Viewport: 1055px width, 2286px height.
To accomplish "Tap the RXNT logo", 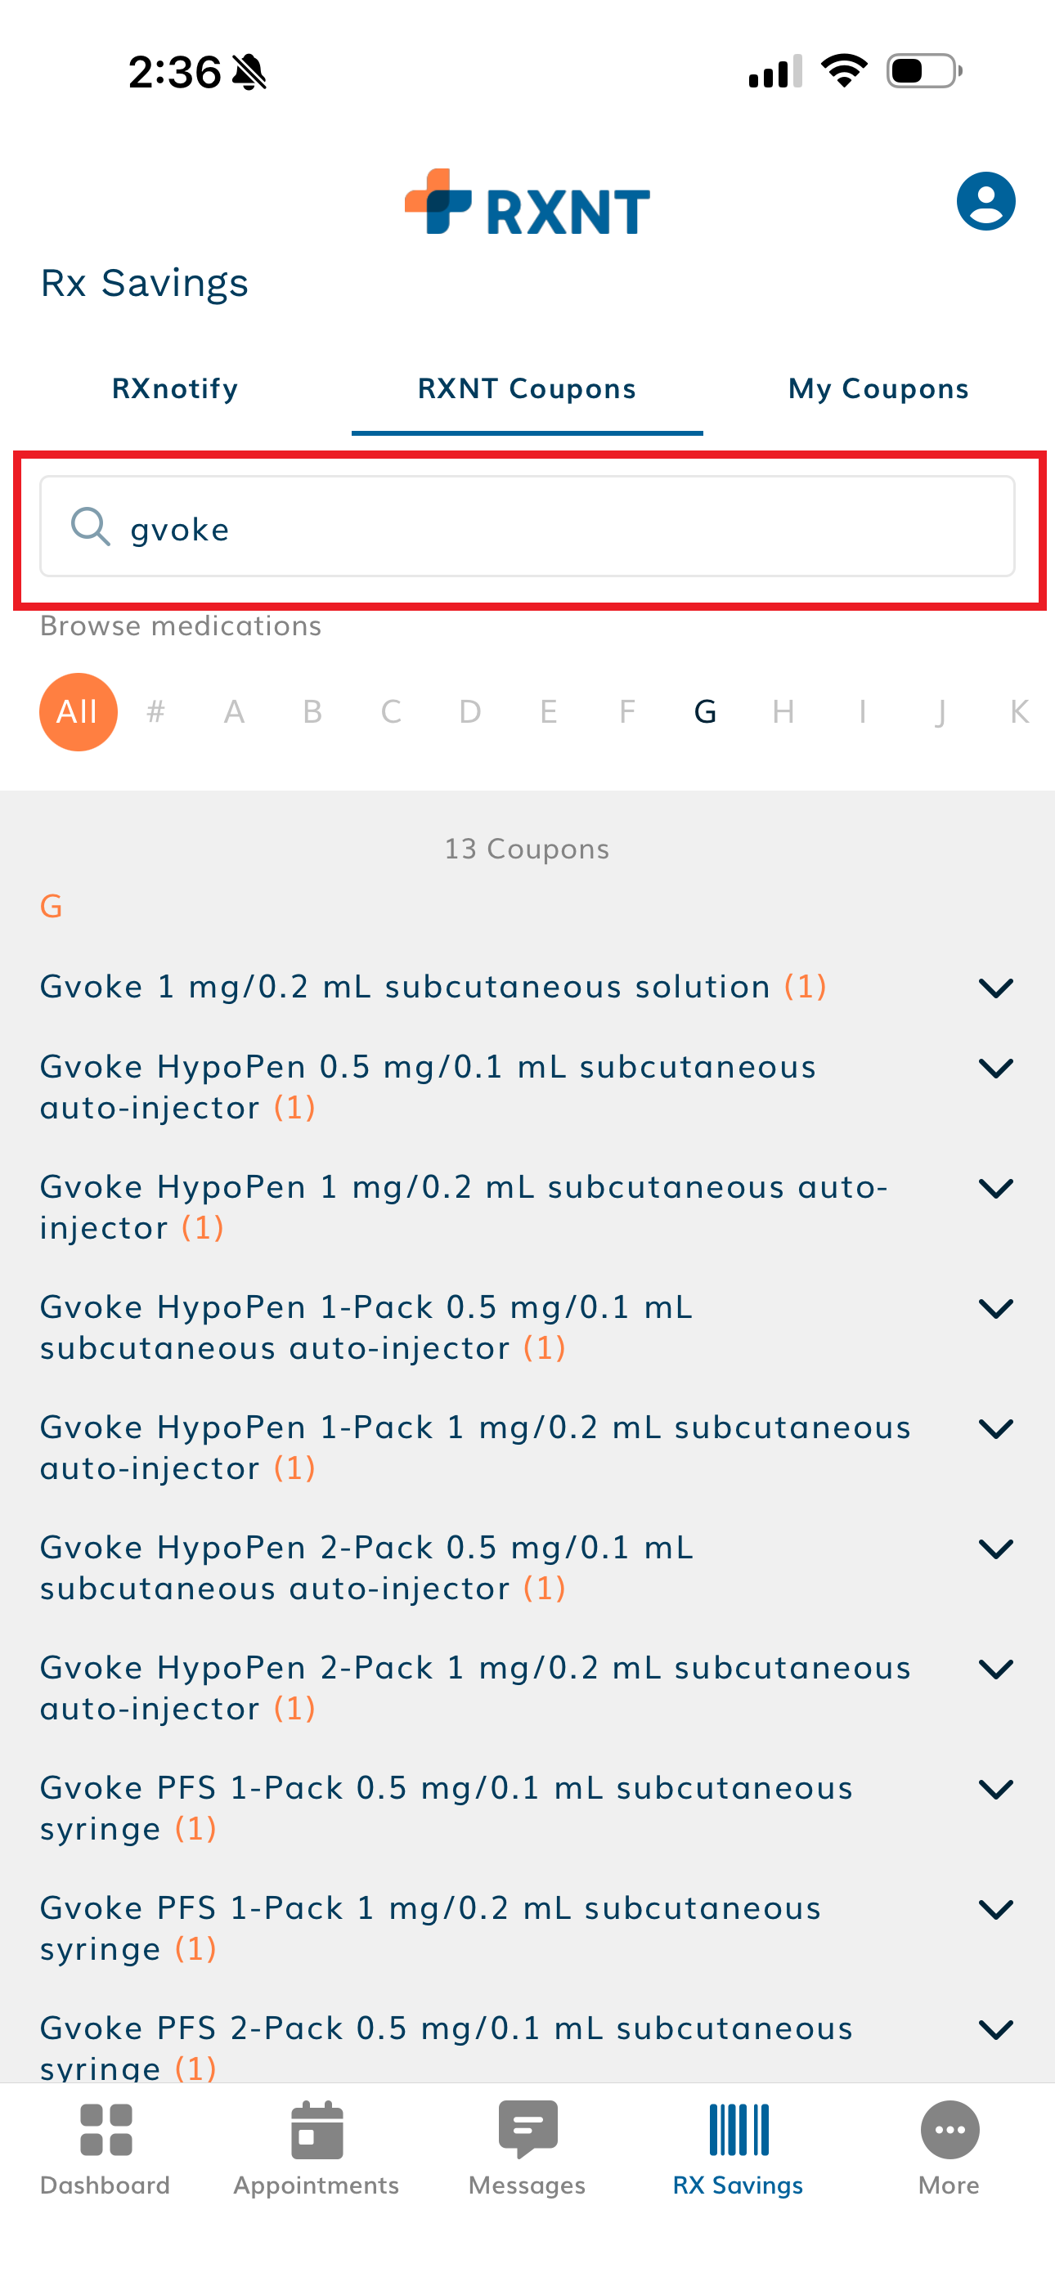I will pyautogui.click(x=527, y=204).
